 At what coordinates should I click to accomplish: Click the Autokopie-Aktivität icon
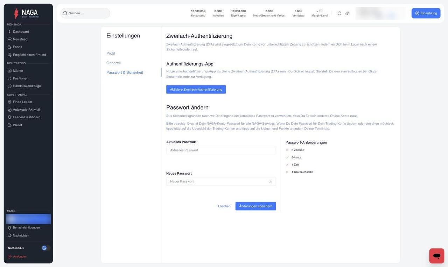click(9, 110)
